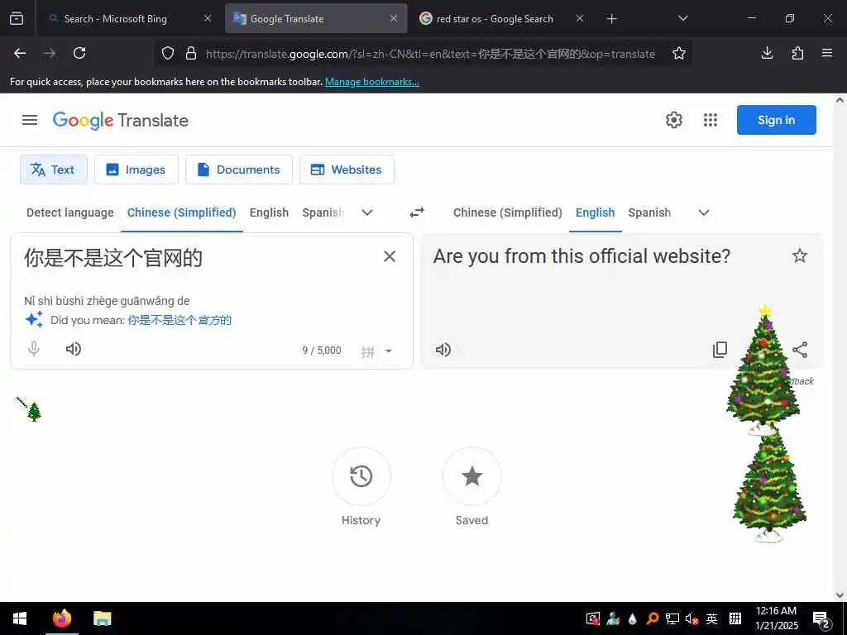Select Spanish as target language
The image size is (847, 635).
[x=649, y=212]
